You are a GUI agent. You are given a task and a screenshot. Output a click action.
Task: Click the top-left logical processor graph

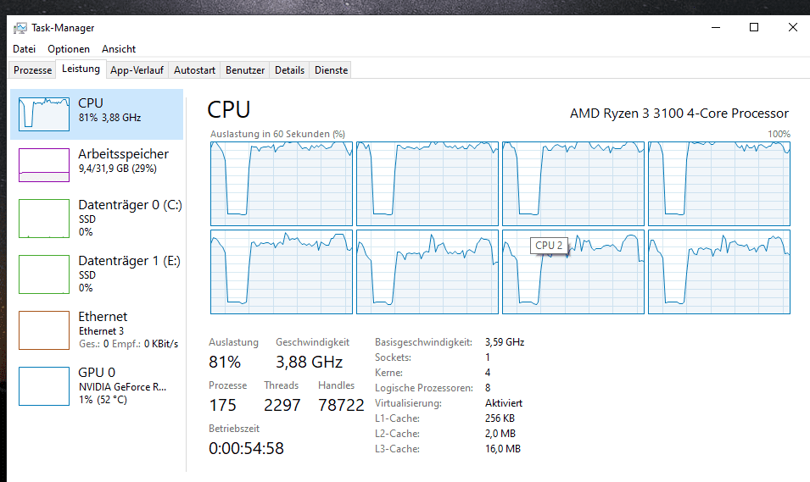pos(281,183)
